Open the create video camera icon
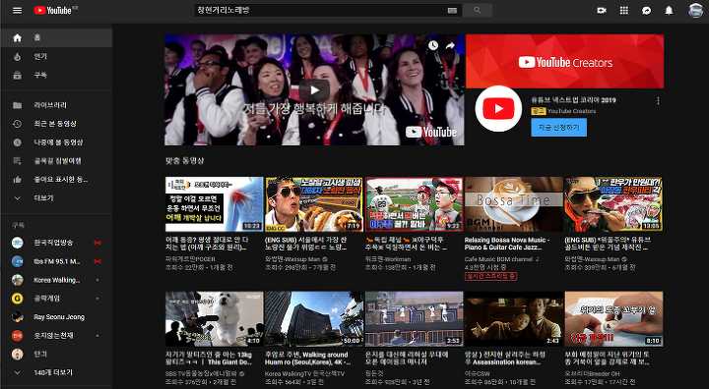 click(602, 11)
